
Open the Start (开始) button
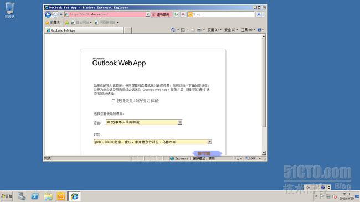(7, 196)
